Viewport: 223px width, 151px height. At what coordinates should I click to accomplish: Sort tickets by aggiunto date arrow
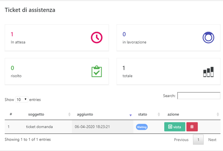pos(130,115)
